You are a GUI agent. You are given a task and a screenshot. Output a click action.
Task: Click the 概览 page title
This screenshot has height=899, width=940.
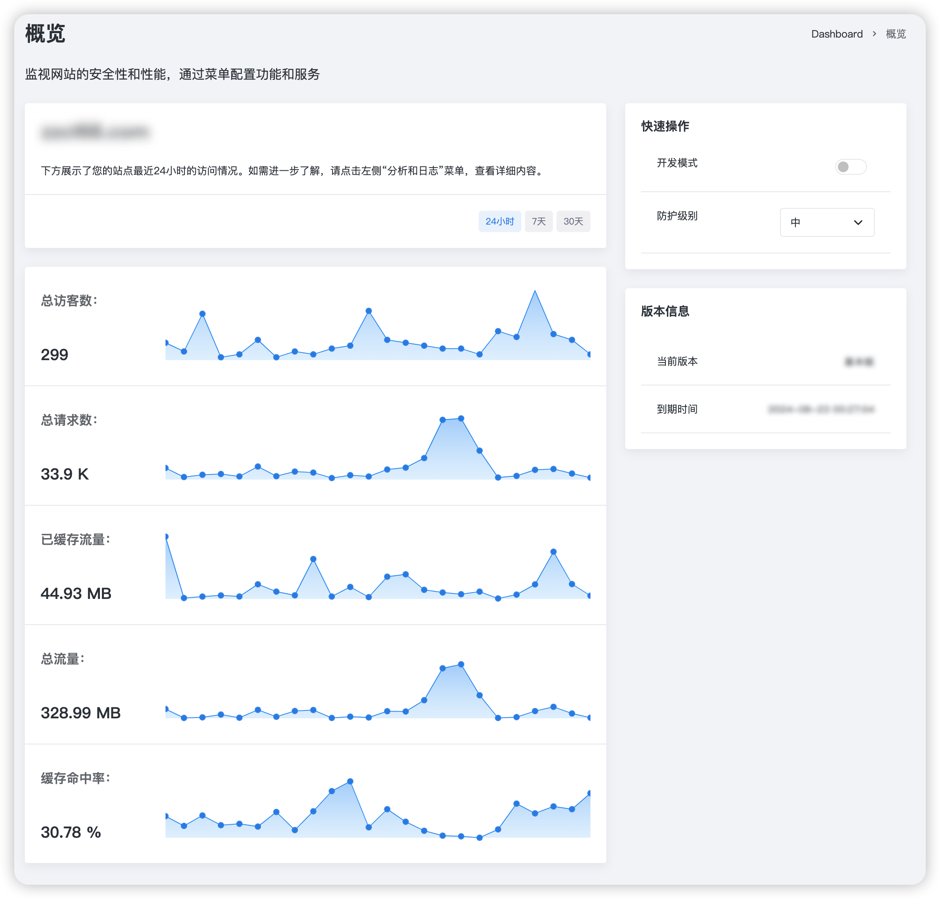tap(45, 34)
